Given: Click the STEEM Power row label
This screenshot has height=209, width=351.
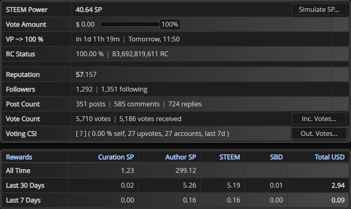Looking at the screenshot, I should tap(27, 9).
